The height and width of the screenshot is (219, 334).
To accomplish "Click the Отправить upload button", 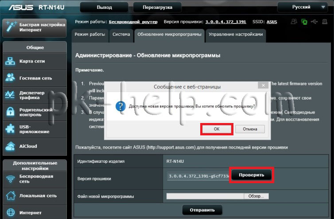I will 202,210.
